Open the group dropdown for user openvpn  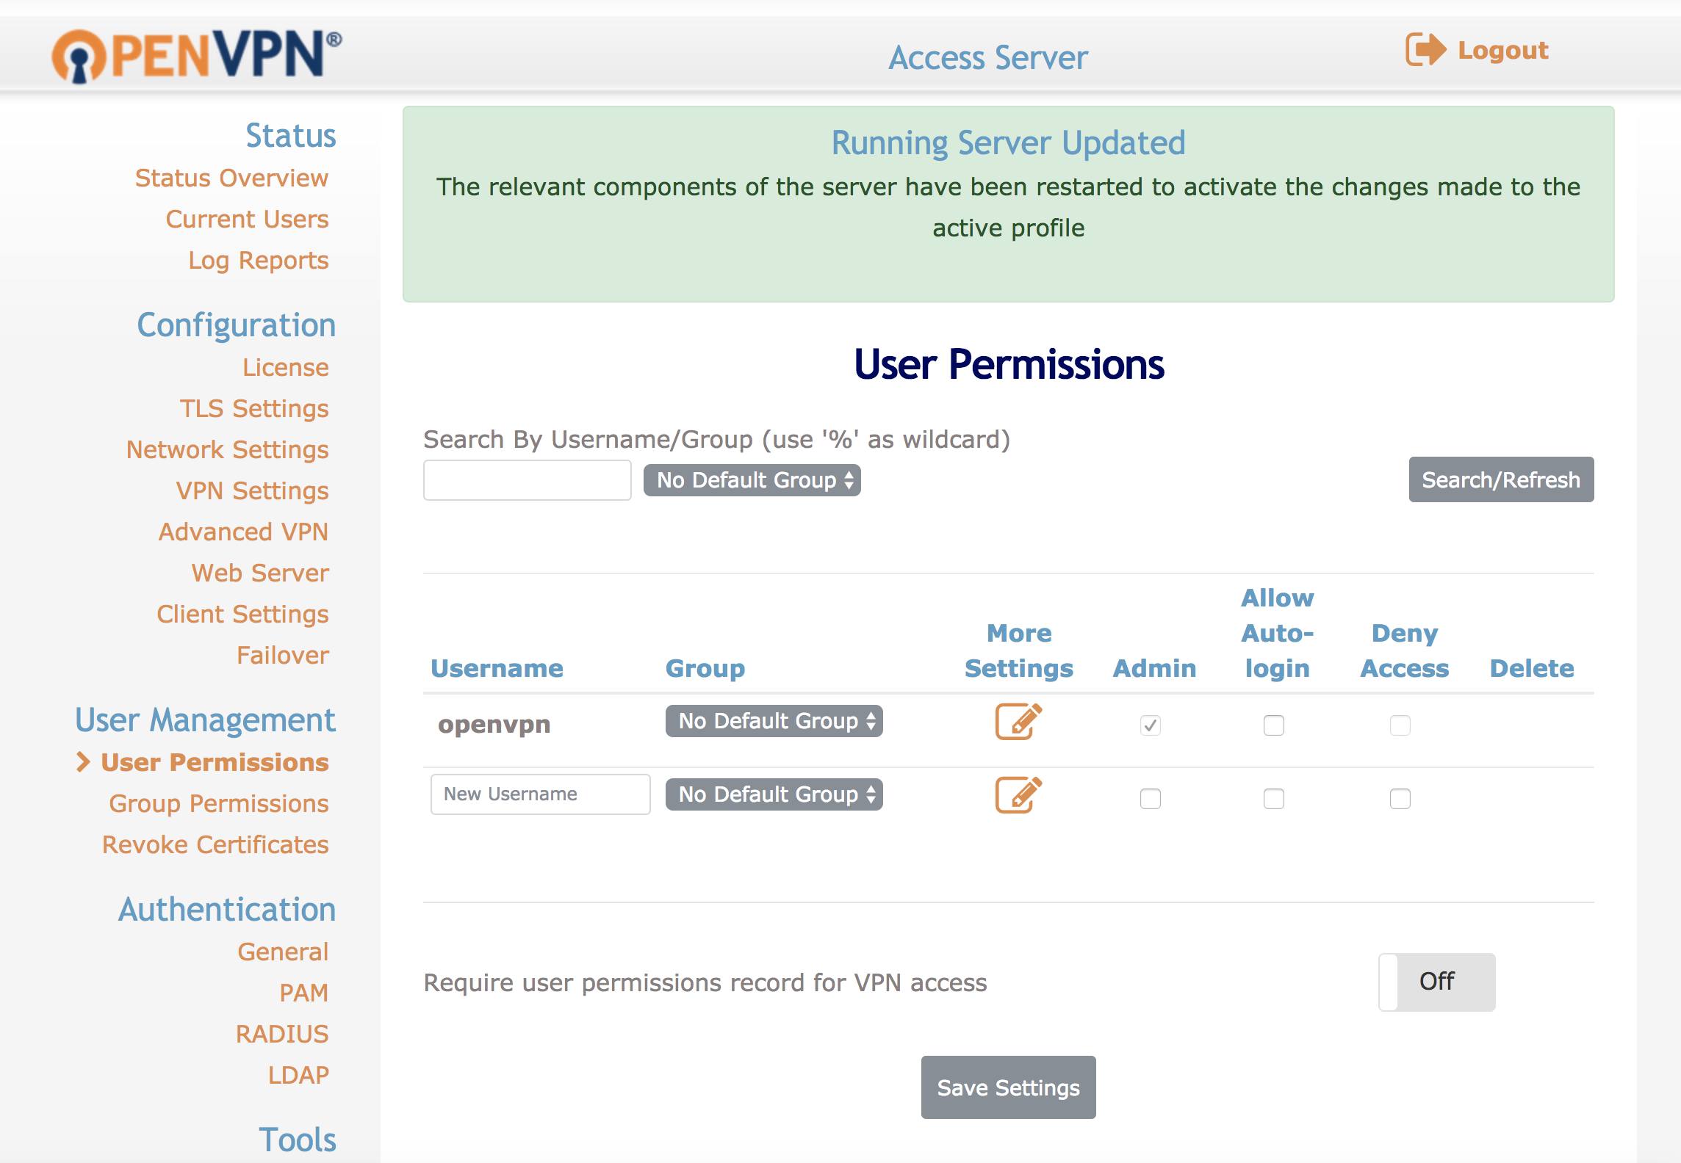click(x=775, y=722)
